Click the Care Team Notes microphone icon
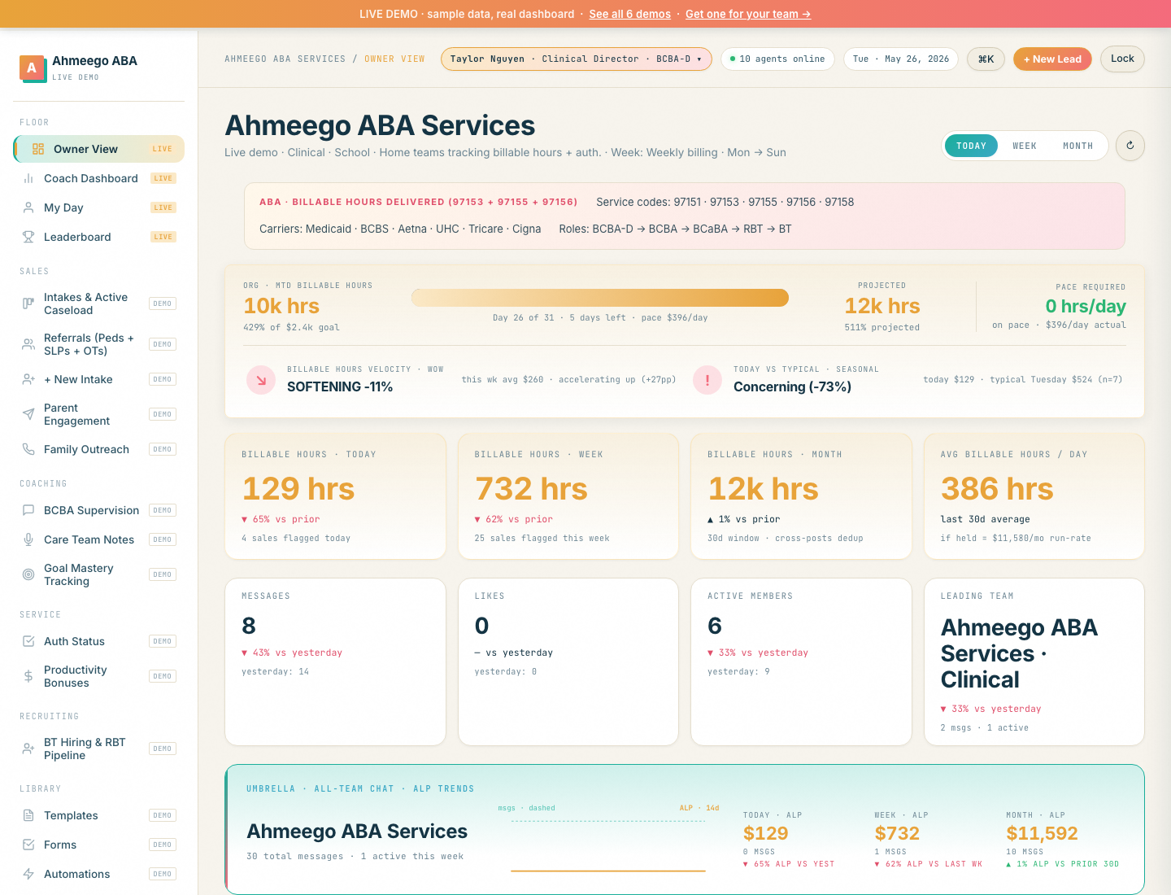This screenshot has height=895, width=1171. click(x=28, y=539)
